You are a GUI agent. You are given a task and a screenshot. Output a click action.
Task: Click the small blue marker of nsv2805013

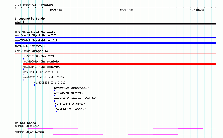(x=24, y=80)
